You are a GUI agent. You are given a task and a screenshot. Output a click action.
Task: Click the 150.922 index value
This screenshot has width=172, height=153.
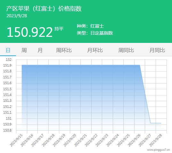pyautogui.click(x=29, y=32)
